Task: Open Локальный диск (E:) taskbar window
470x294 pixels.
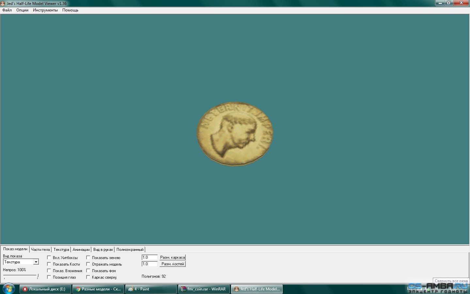Action: (45, 289)
